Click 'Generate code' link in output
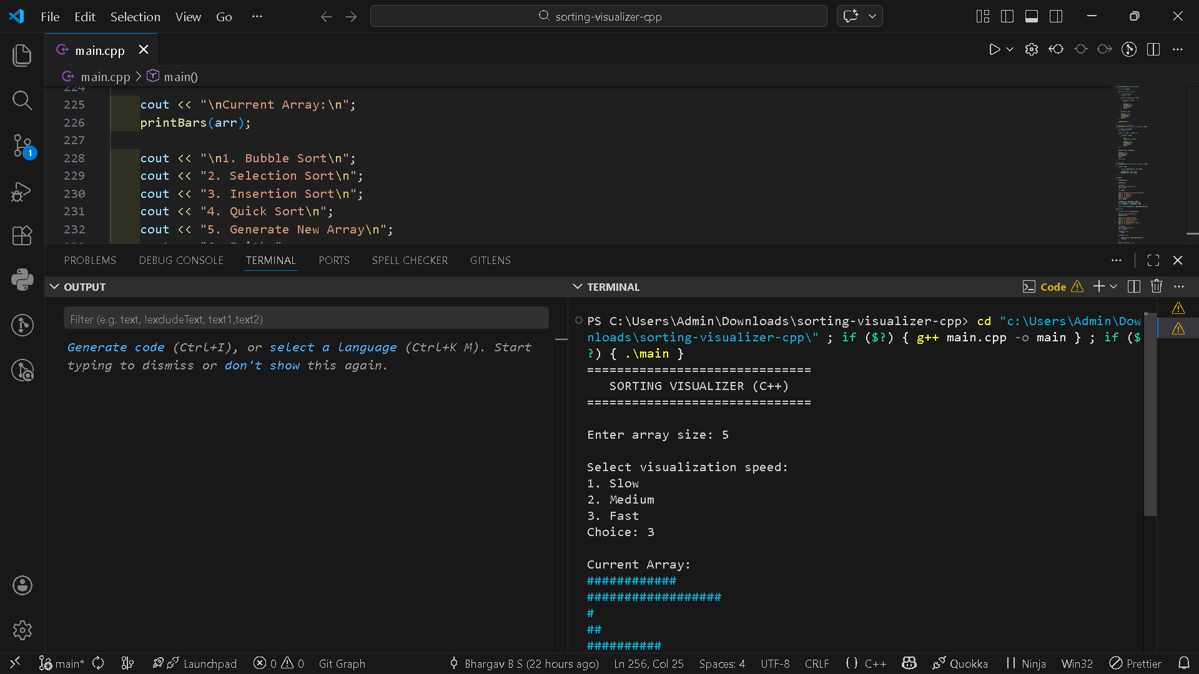 coord(116,347)
